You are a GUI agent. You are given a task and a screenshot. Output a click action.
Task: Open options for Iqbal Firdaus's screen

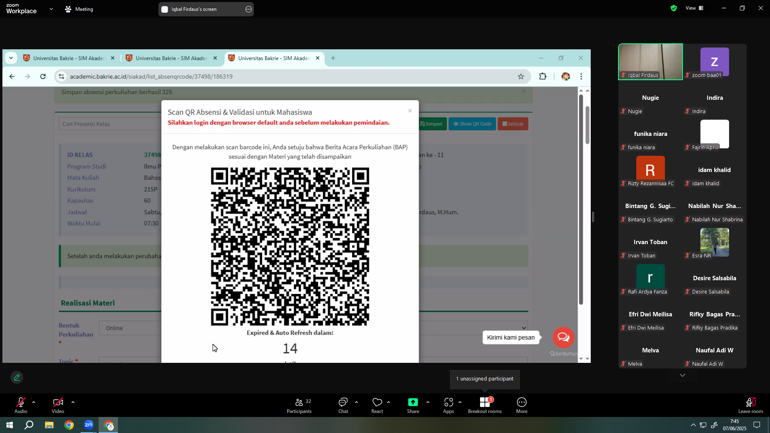tap(249, 9)
